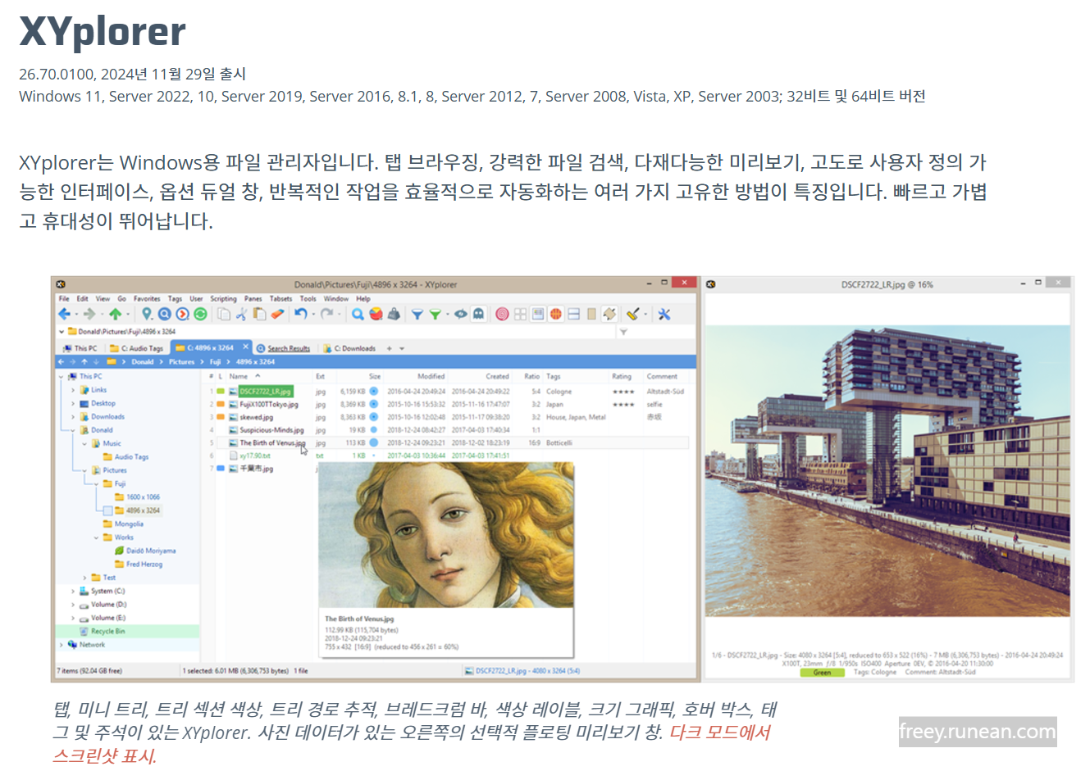Click the green Up arrow toolbar icon
The height and width of the screenshot is (780, 1090).
pos(115,315)
